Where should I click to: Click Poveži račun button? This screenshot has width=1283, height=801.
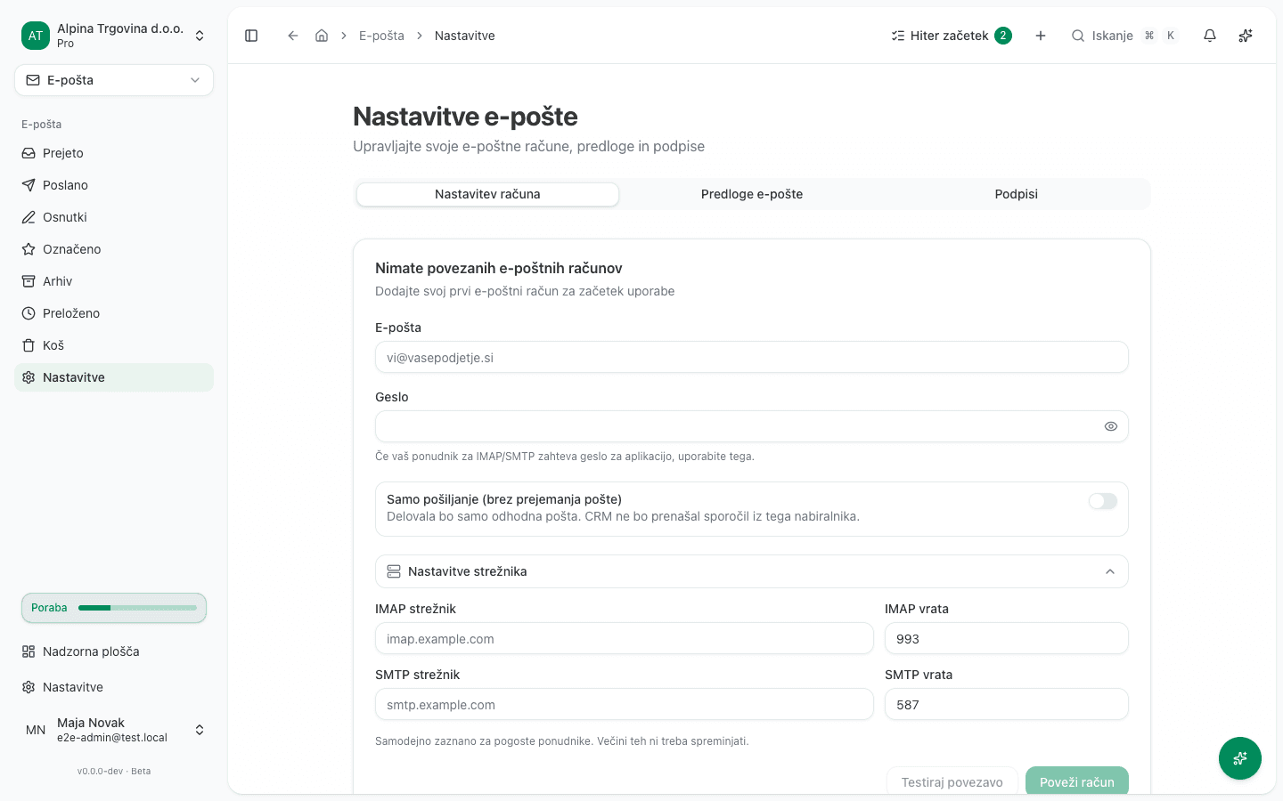(x=1077, y=781)
